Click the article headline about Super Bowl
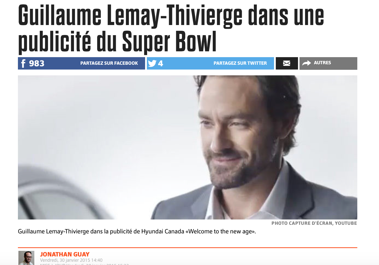This screenshot has height=265, width=379. tap(171, 28)
